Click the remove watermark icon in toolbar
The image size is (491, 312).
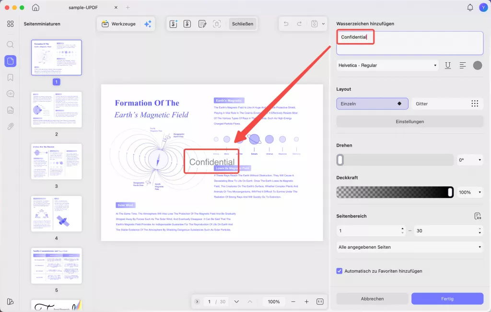[x=217, y=24]
